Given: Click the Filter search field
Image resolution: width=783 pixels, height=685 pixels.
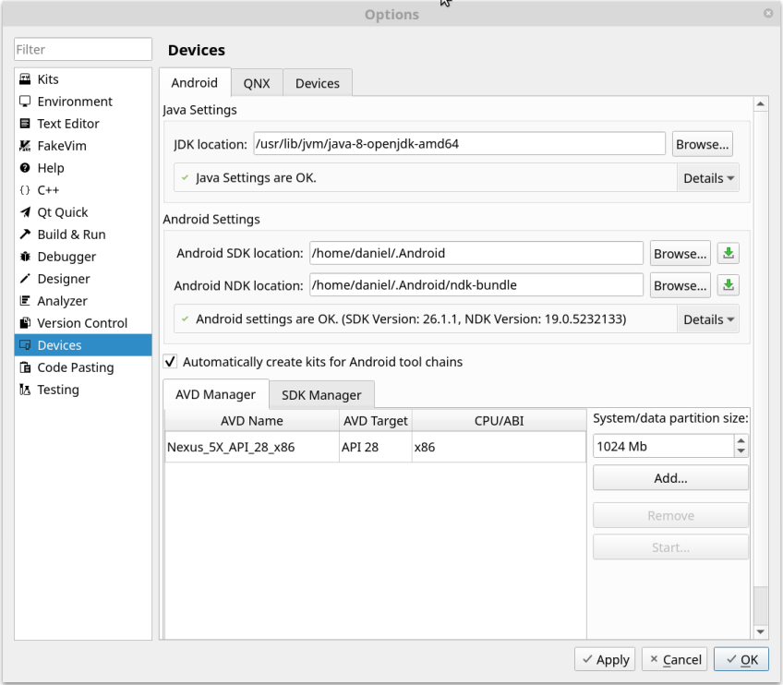Looking at the screenshot, I should (x=83, y=50).
